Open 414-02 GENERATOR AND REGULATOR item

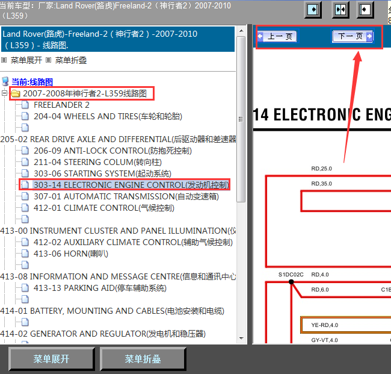(103, 334)
